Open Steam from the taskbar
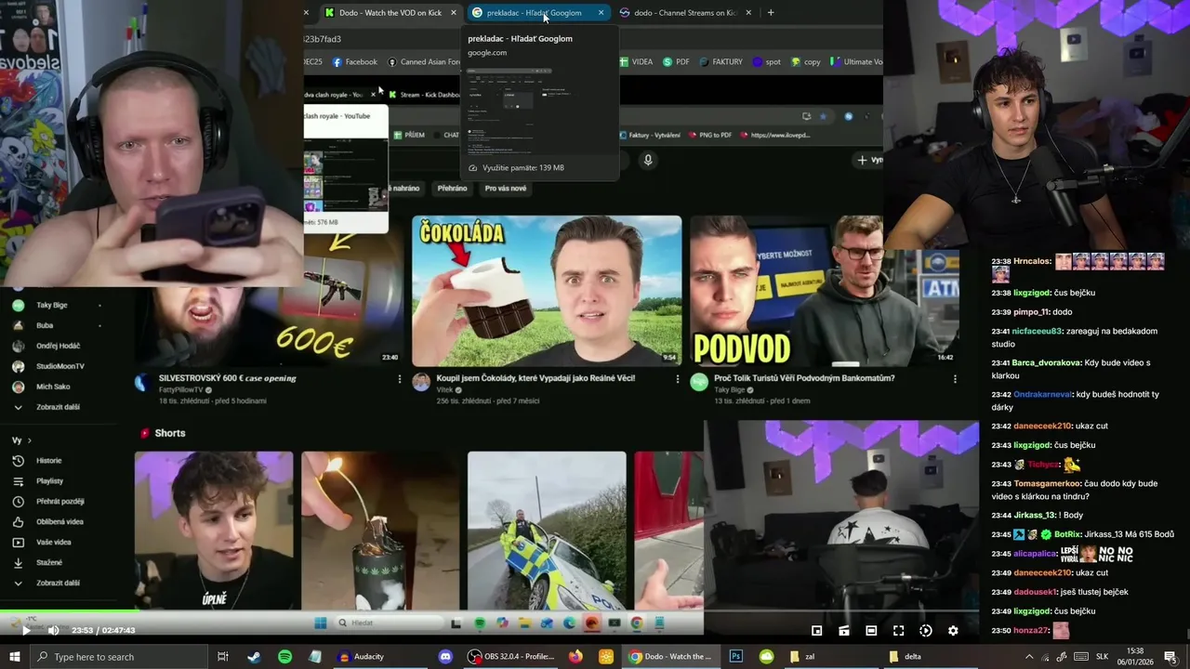The image size is (1190, 669). pos(254,657)
